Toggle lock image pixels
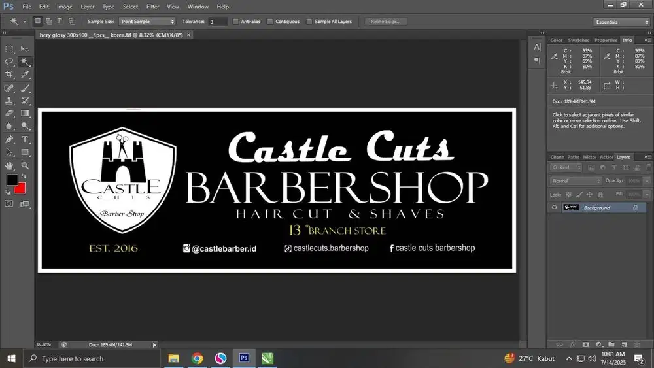Image resolution: width=654 pixels, height=368 pixels. pos(579,195)
